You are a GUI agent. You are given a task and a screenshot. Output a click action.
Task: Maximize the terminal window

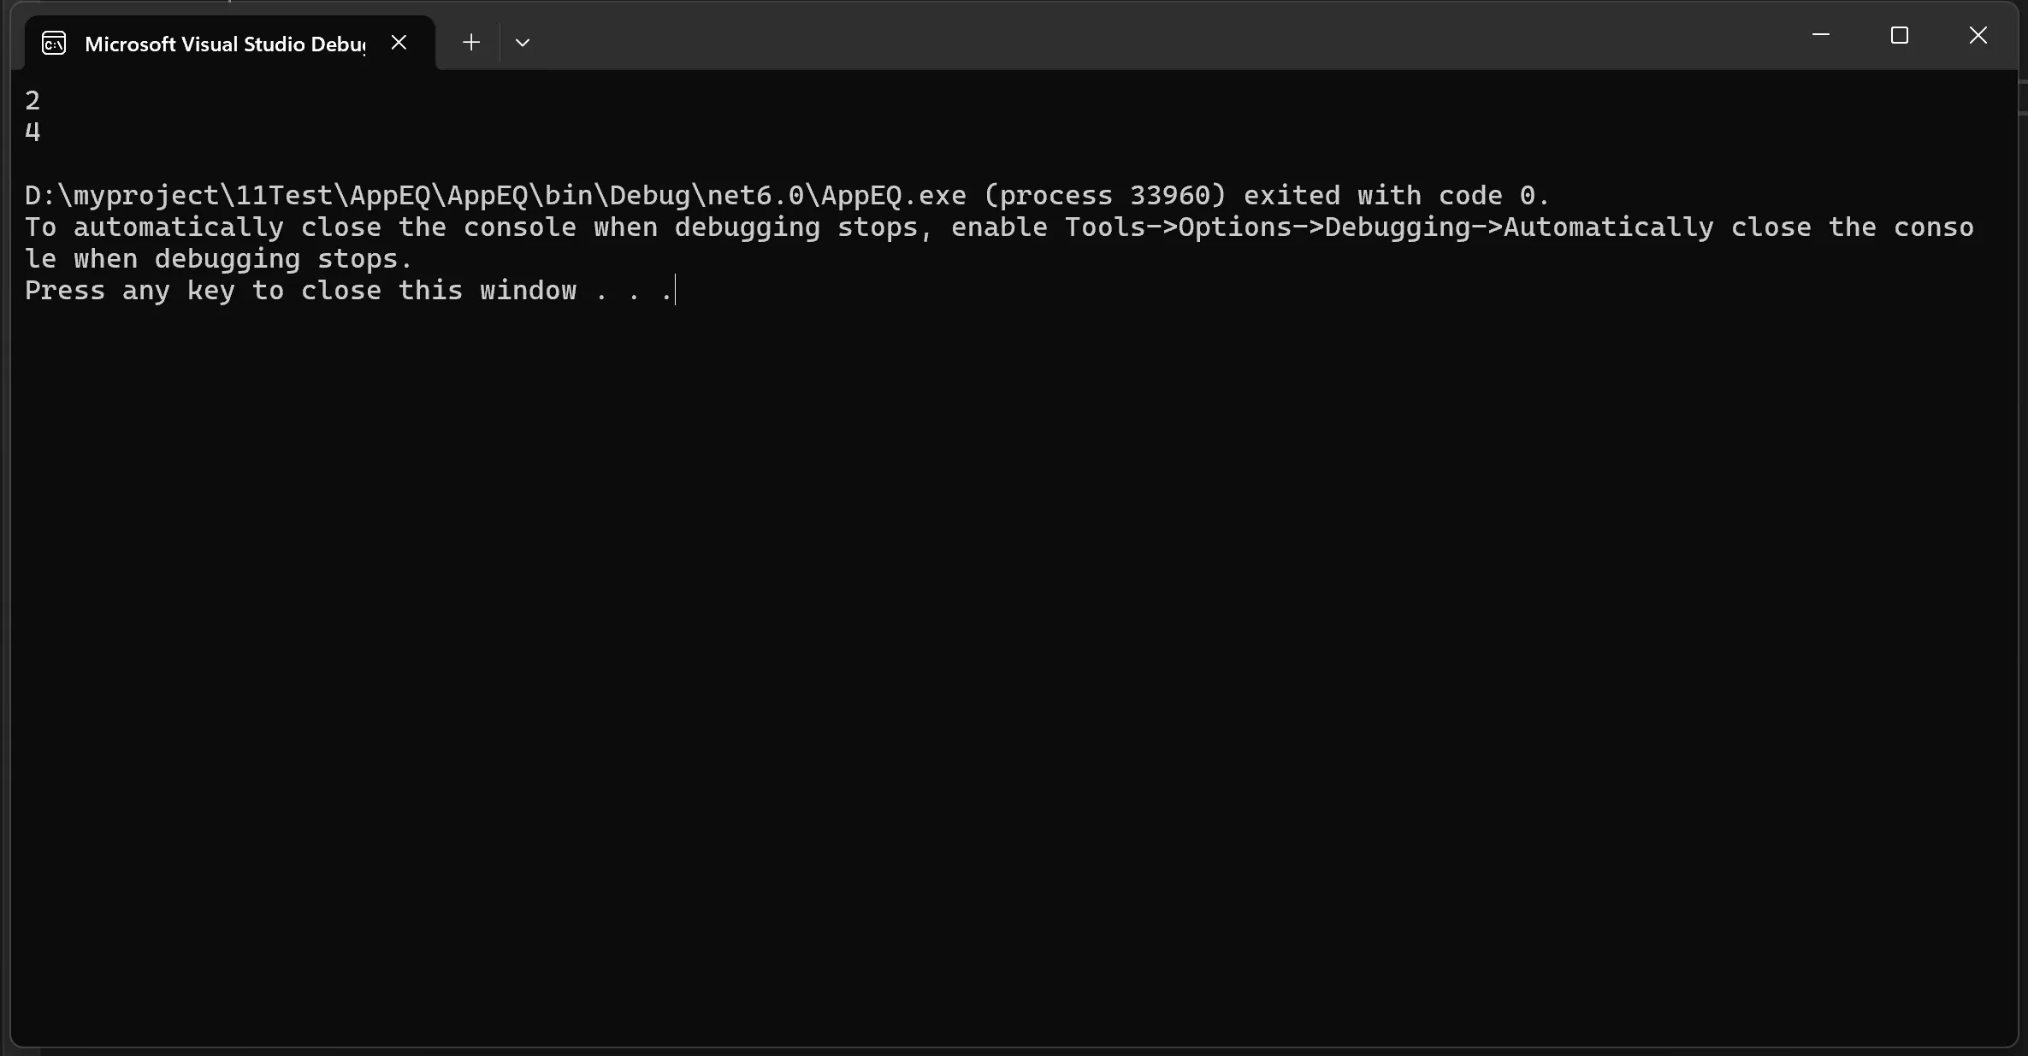point(1899,35)
